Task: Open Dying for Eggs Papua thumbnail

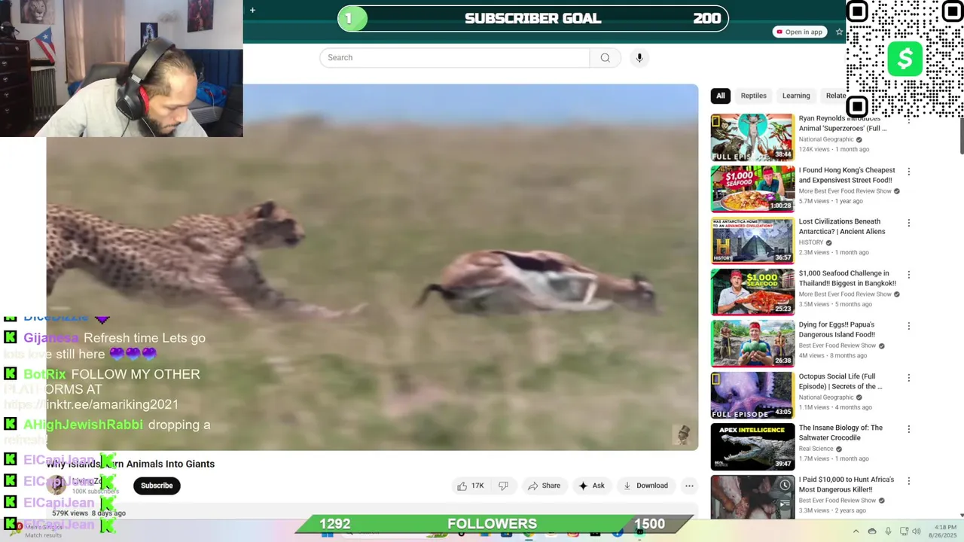Action: click(x=752, y=344)
